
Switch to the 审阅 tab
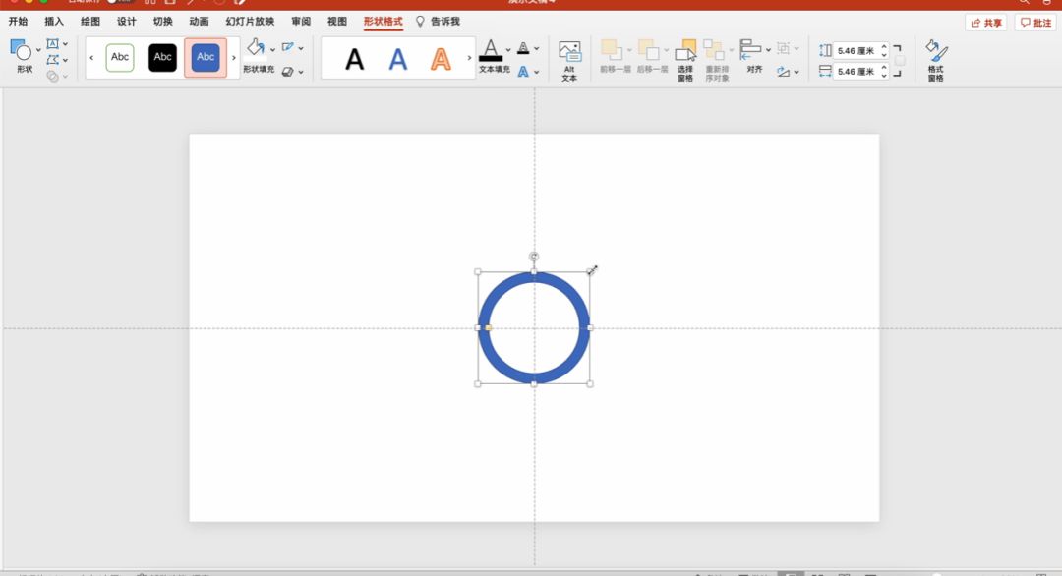(301, 21)
